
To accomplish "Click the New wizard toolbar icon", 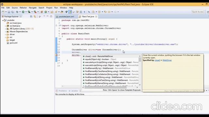I will tap(3, 12).
